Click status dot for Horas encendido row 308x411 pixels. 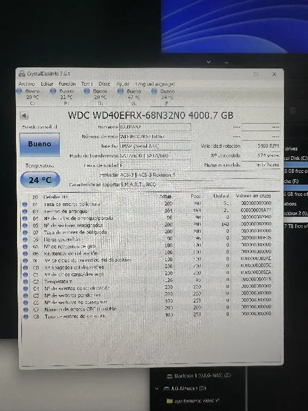click(25, 239)
